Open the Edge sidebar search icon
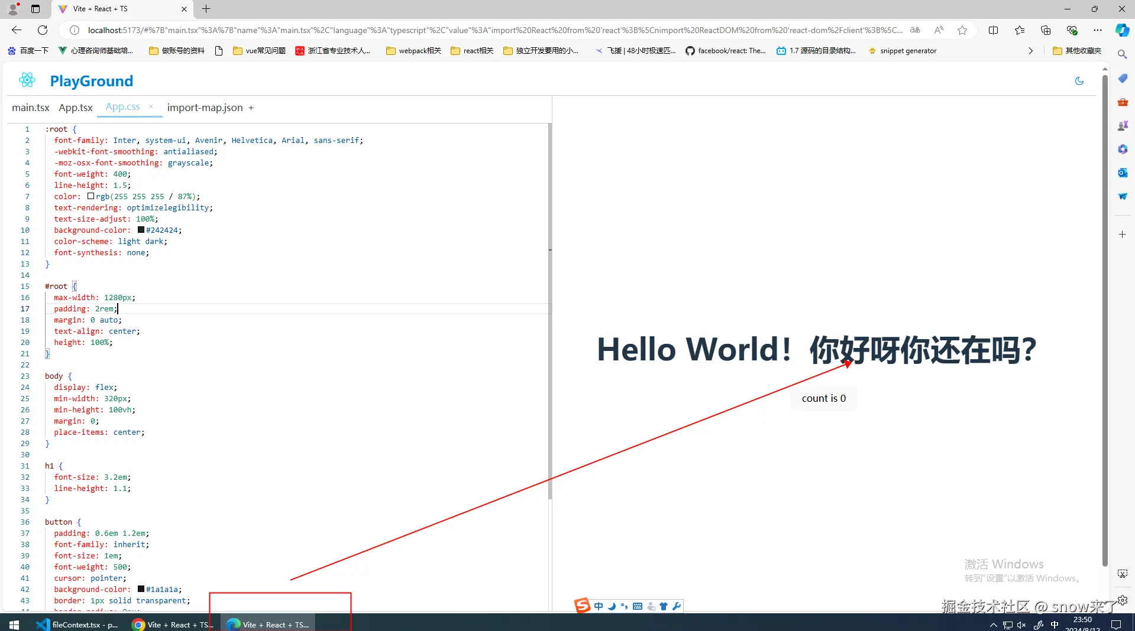Image resolution: width=1135 pixels, height=631 pixels. [x=1122, y=54]
